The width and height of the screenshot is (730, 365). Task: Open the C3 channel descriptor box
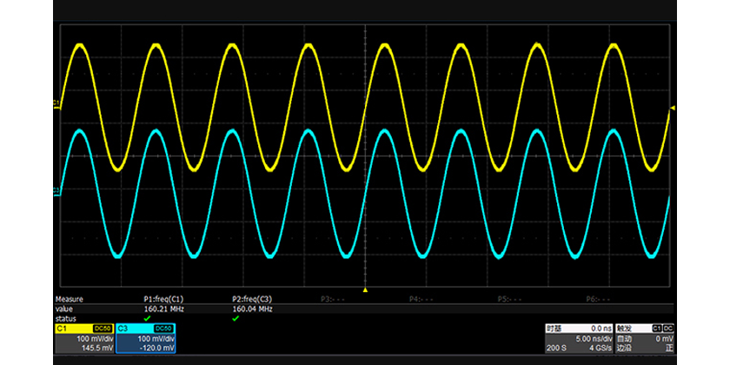pyautogui.click(x=146, y=338)
